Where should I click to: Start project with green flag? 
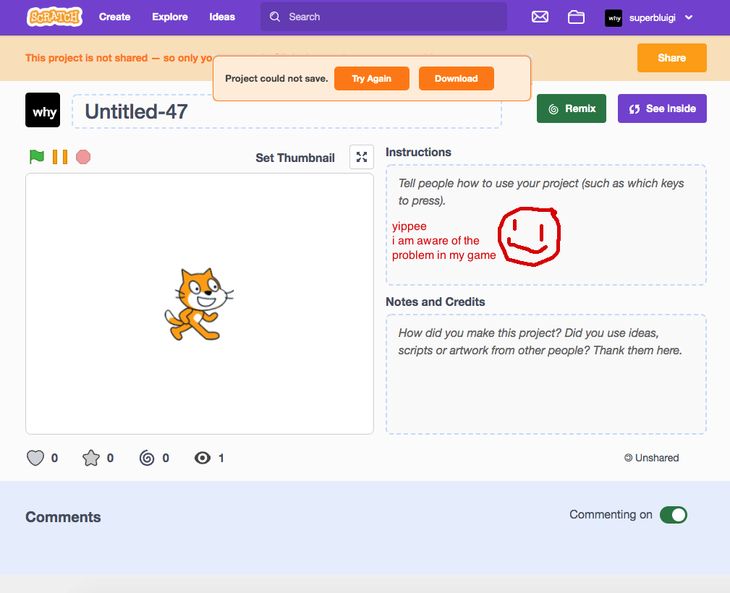36,157
